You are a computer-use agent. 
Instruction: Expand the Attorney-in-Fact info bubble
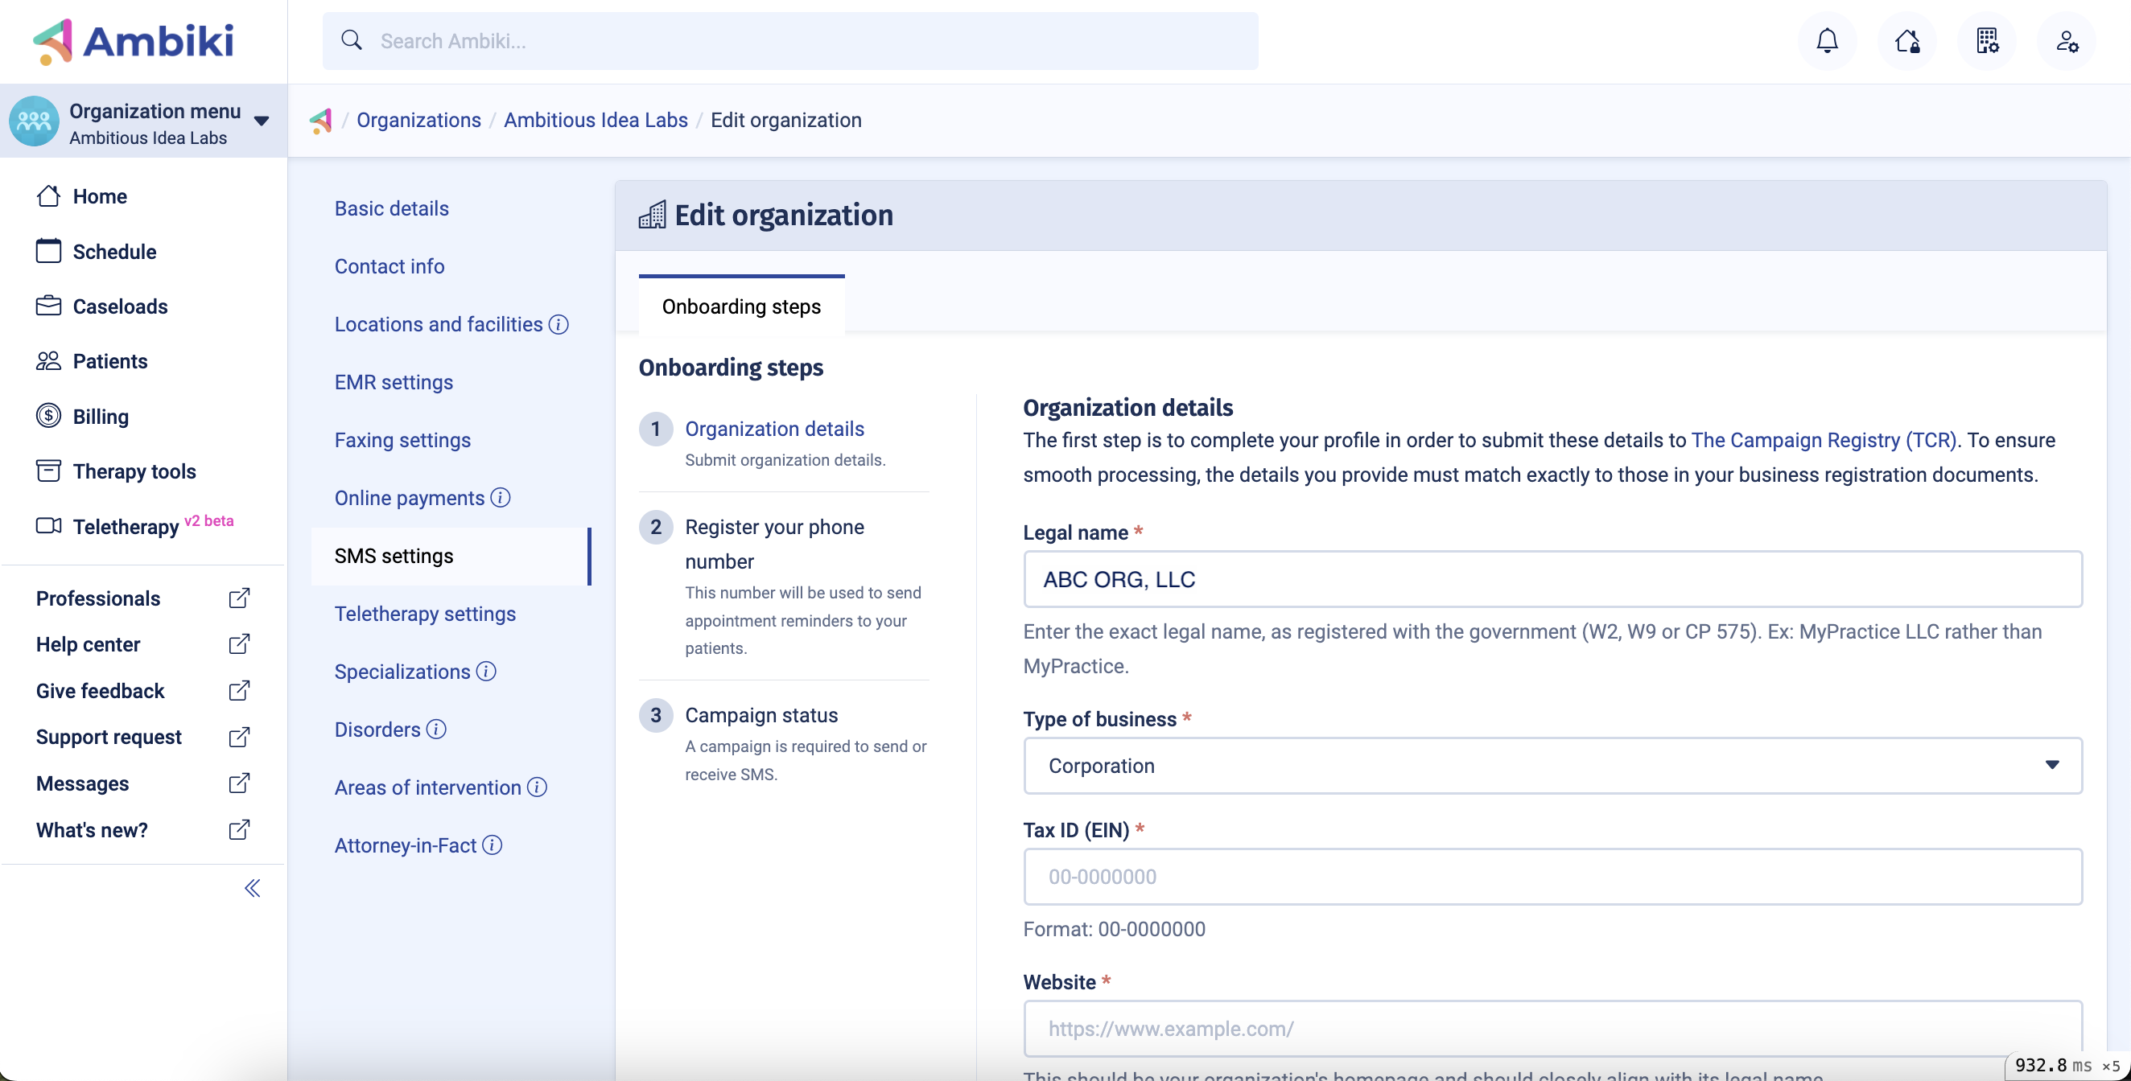click(x=493, y=845)
